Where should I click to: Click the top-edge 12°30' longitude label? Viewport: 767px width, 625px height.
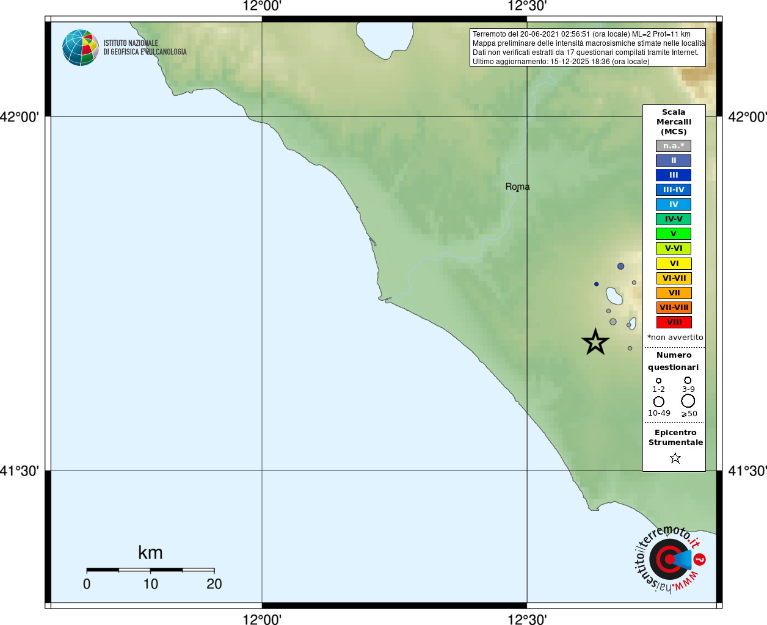527,6
